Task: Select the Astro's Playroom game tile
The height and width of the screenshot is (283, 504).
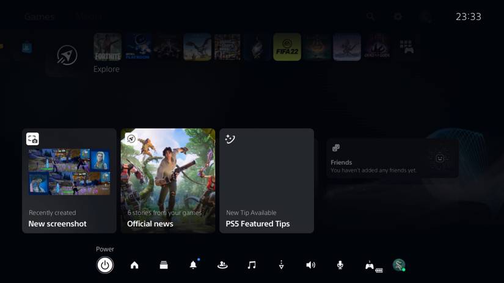Action: (x=137, y=47)
